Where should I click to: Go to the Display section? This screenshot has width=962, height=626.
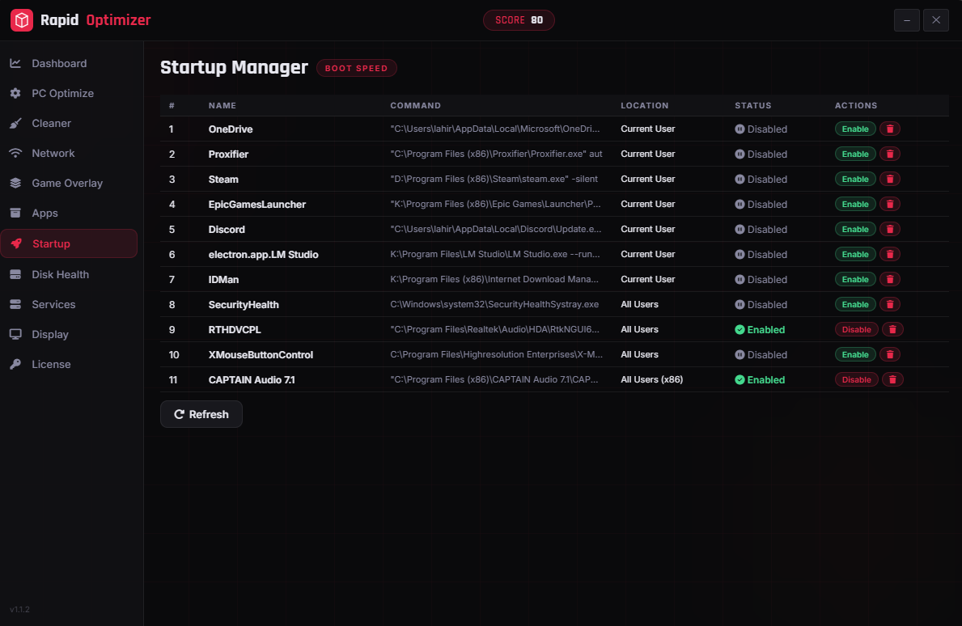69,335
